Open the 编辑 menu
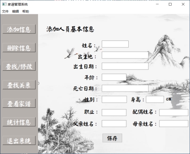The width and height of the screenshot is (190, 154). 16,11
